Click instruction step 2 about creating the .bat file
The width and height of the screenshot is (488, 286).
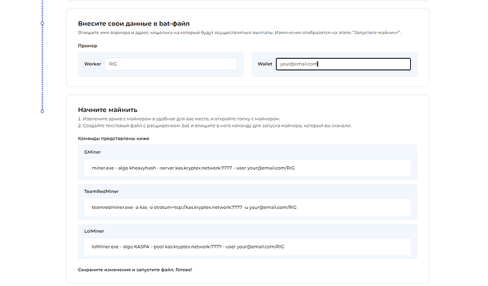click(214, 126)
